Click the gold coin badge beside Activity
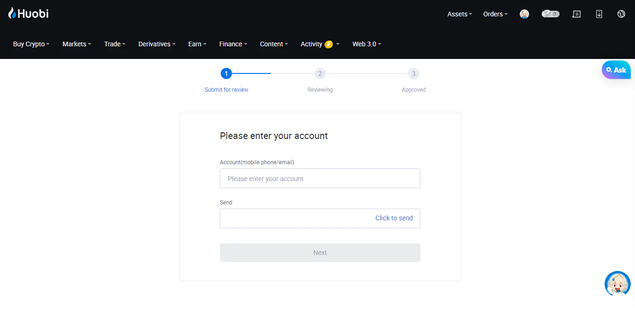This screenshot has width=635, height=320. click(329, 44)
